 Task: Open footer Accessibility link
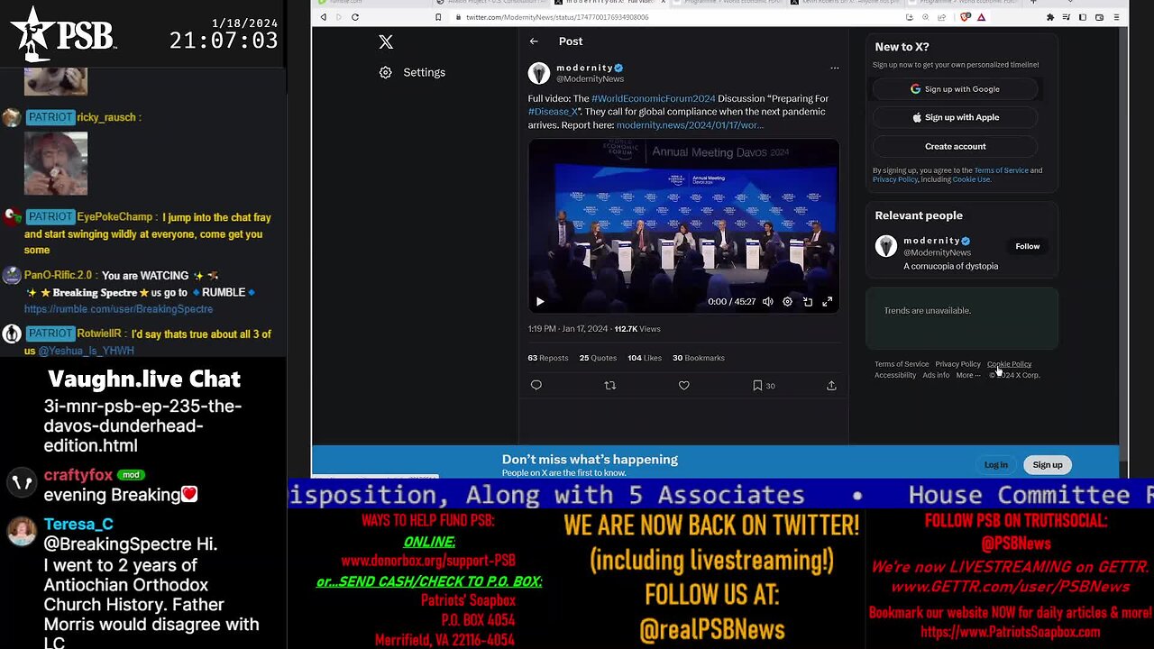pyautogui.click(x=895, y=375)
